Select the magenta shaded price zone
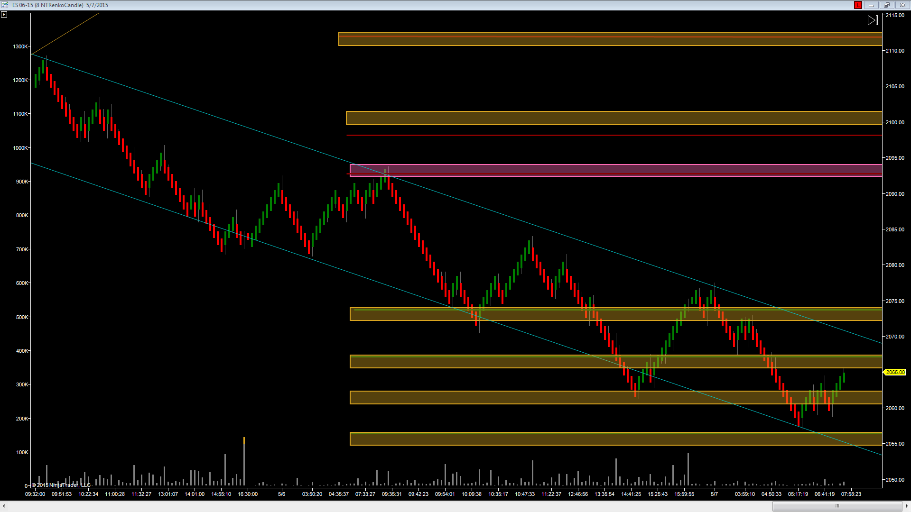The height and width of the screenshot is (512, 911). tap(617, 169)
